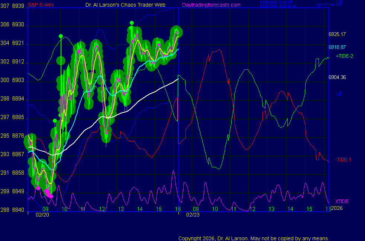Click the white 6904.36 moving average value
365x241 pixels.
(337, 77)
